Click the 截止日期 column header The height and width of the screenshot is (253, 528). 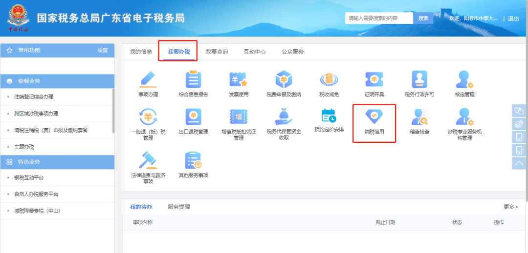386,222
